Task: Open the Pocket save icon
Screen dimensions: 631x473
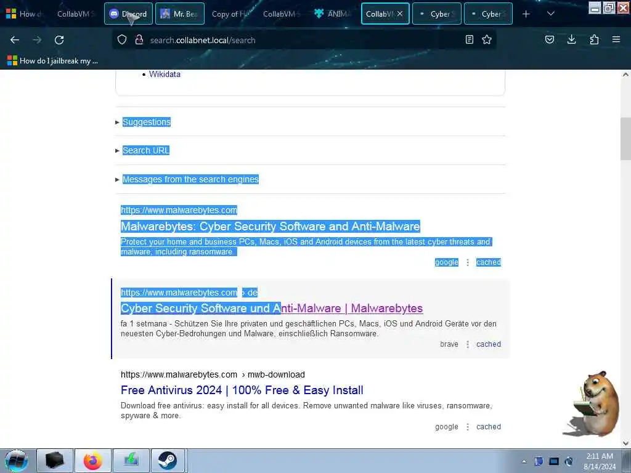Action: click(550, 39)
